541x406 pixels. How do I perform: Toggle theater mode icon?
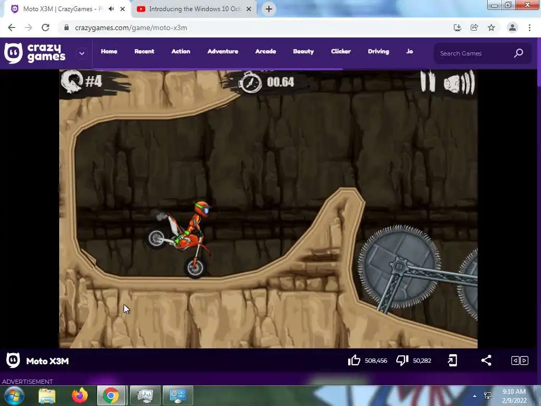520,361
